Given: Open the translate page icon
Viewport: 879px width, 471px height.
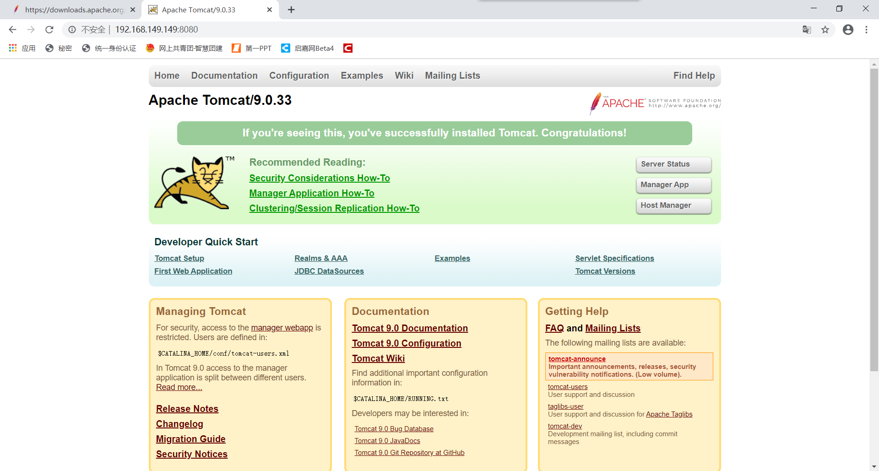Looking at the screenshot, I should (x=807, y=30).
